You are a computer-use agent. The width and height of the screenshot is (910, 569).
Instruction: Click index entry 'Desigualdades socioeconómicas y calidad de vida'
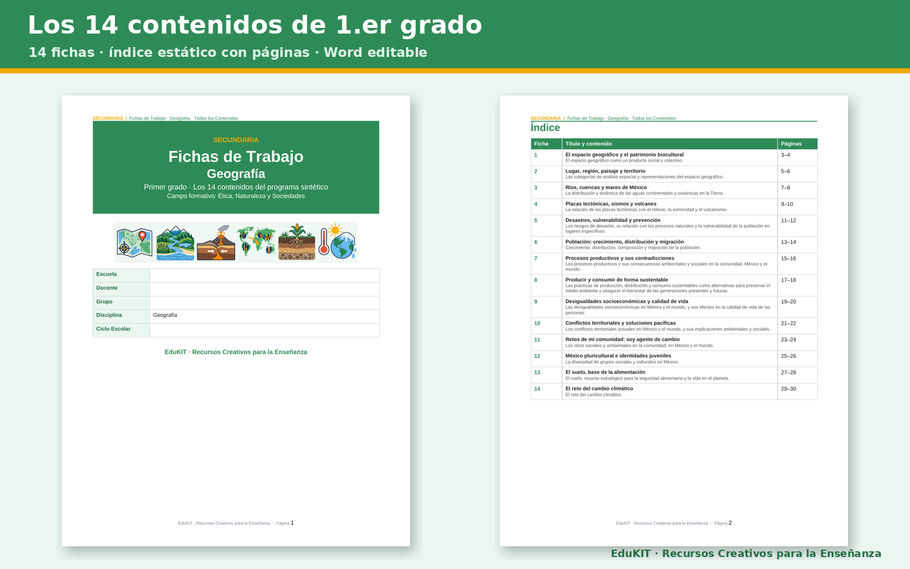tap(627, 302)
